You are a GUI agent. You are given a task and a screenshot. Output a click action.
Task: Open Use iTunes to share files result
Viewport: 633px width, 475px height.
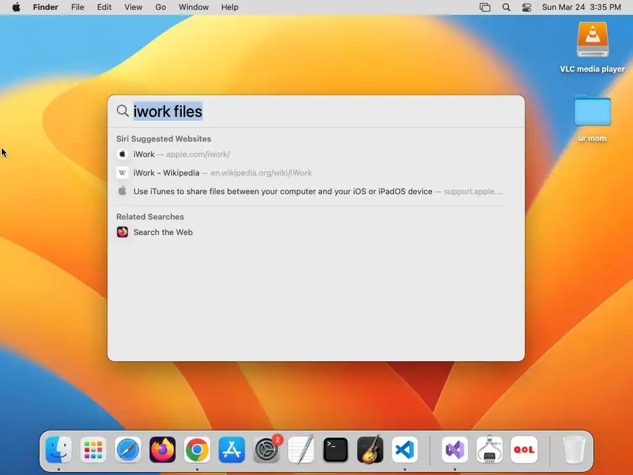coord(311,192)
